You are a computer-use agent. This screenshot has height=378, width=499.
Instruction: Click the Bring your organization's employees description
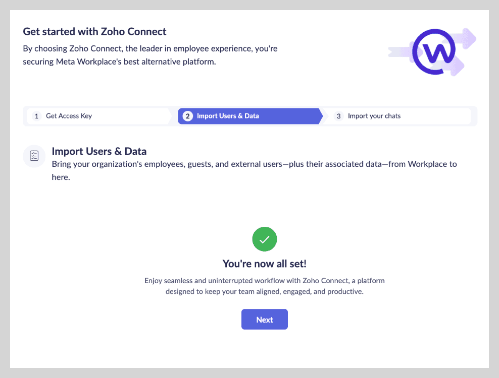[x=254, y=164]
